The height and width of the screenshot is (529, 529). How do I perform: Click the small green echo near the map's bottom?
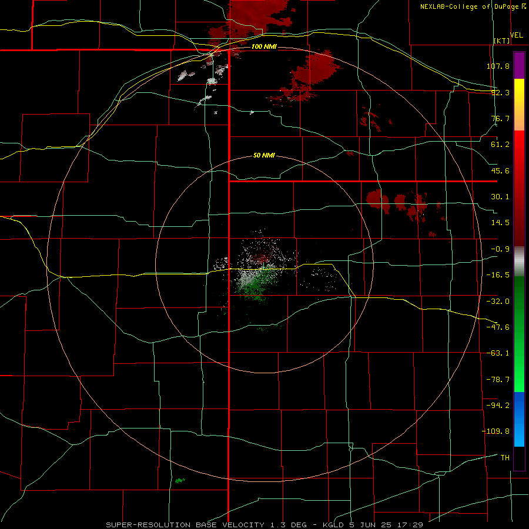180,480
